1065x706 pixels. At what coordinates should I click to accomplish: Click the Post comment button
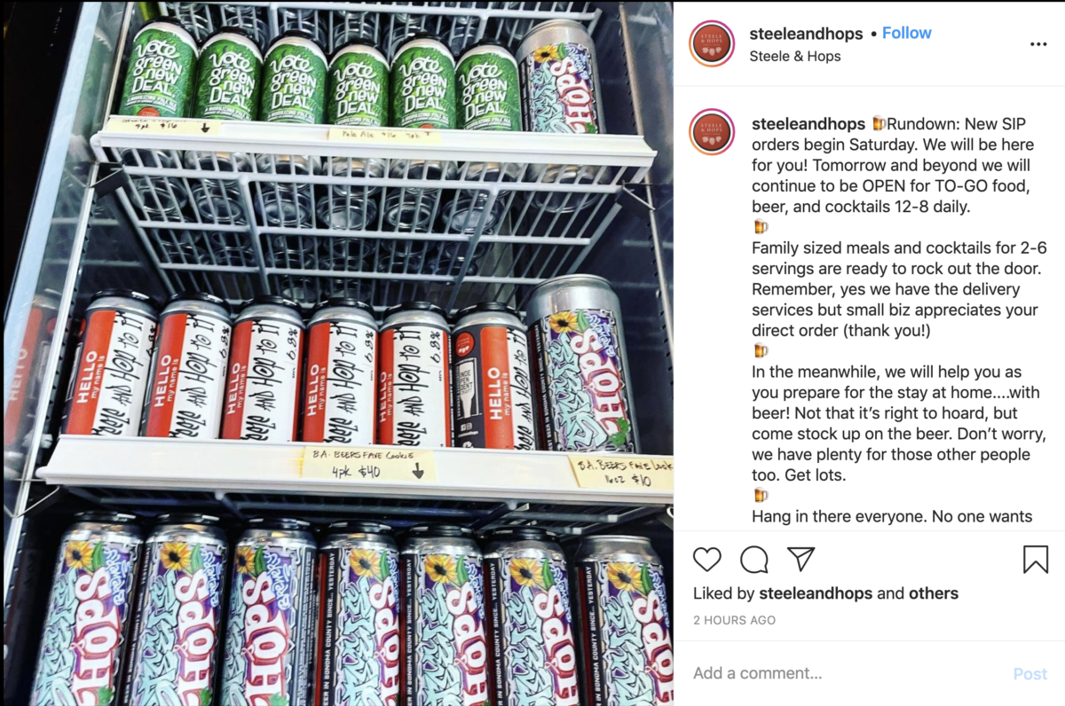click(x=1030, y=674)
